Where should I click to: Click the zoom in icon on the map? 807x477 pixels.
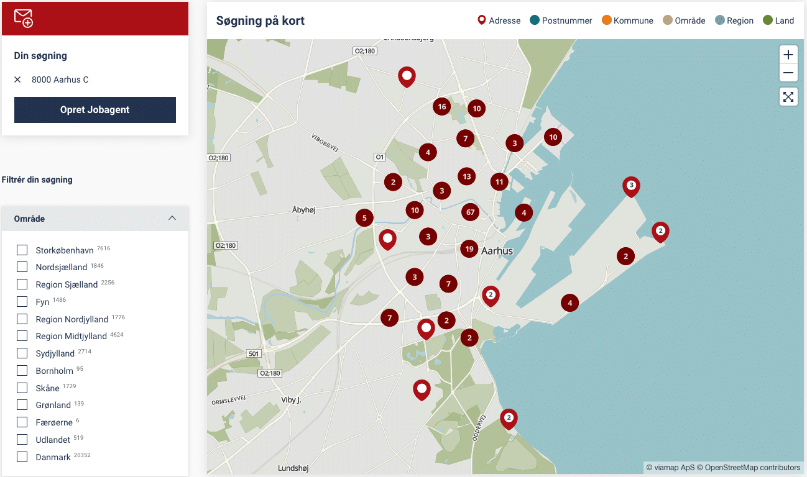point(788,55)
